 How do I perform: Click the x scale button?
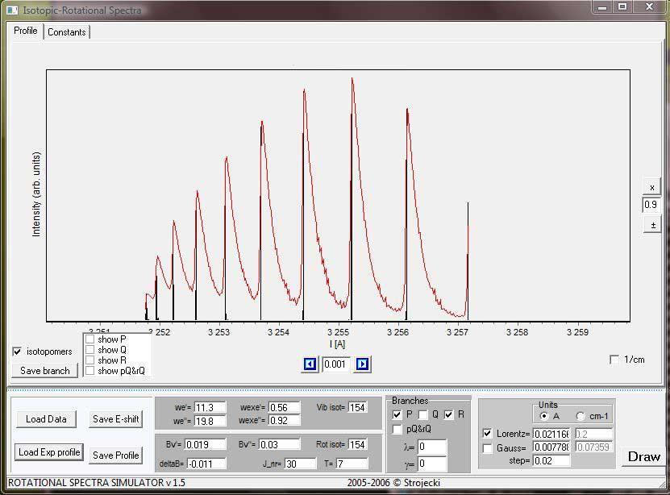click(652, 187)
